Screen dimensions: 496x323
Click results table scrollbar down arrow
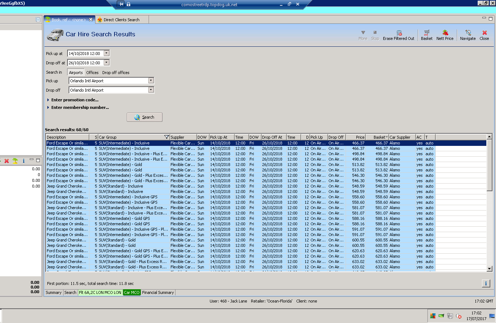pos(489,268)
